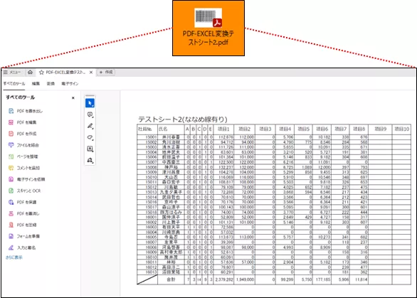Click the 項目9 column header
This screenshot has width=417, height=298.
coord(380,129)
